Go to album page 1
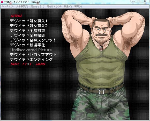 pyautogui.click(x=23, y=64)
